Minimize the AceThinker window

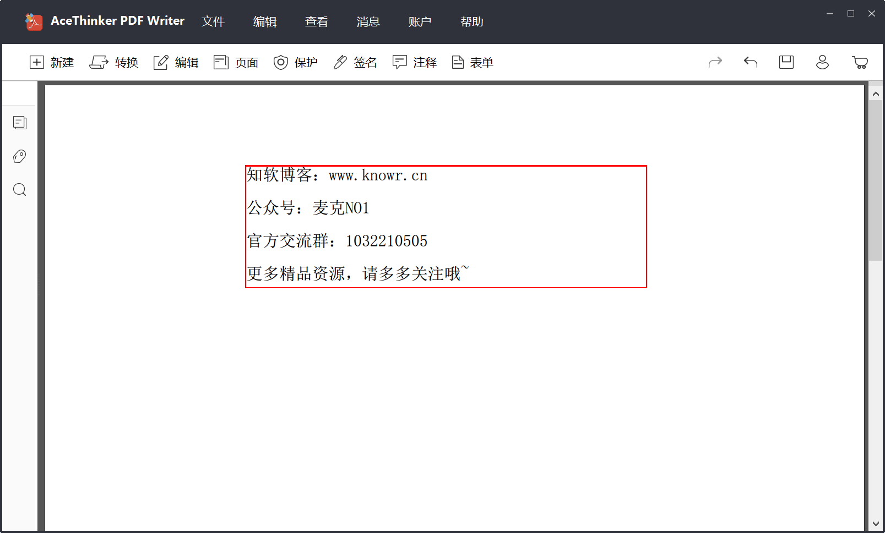click(830, 14)
